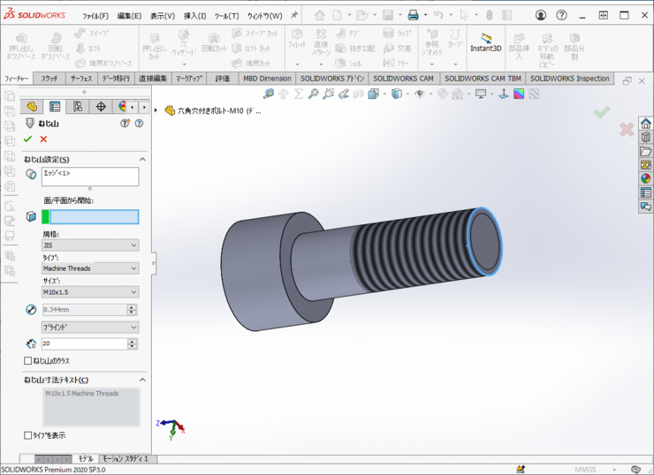Open the 挿入(I) menu
Screen dimensions: 654x475
point(194,16)
